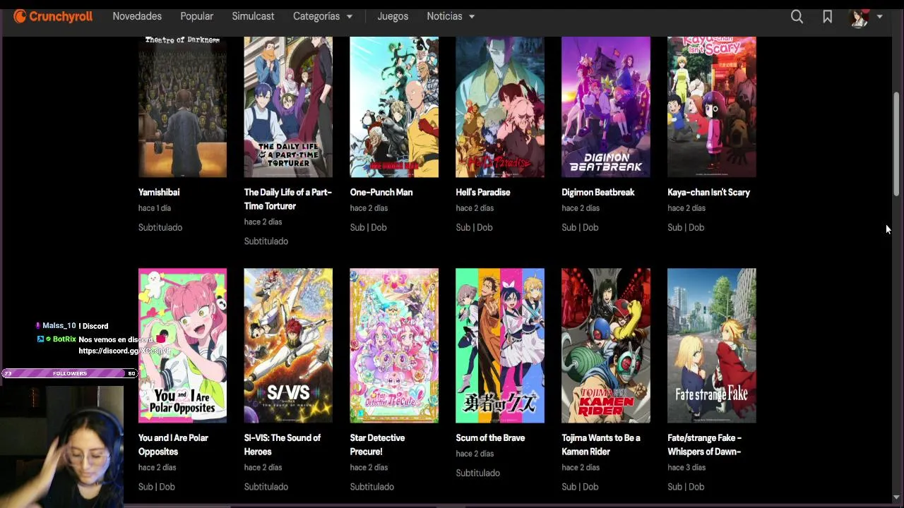Open the One-Punch Man poster
The height and width of the screenshot is (508, 904).
coord(394,107)
